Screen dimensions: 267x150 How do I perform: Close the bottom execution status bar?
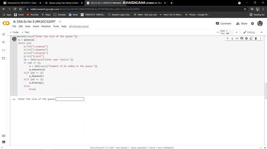[x=265, y=148]
